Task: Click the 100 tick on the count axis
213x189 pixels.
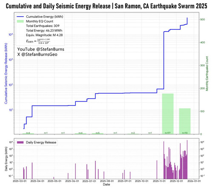Action: 202,111
